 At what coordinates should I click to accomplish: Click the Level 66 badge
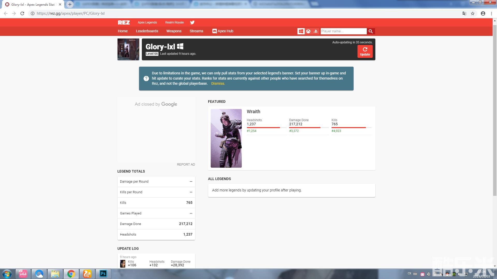(152, 54)
